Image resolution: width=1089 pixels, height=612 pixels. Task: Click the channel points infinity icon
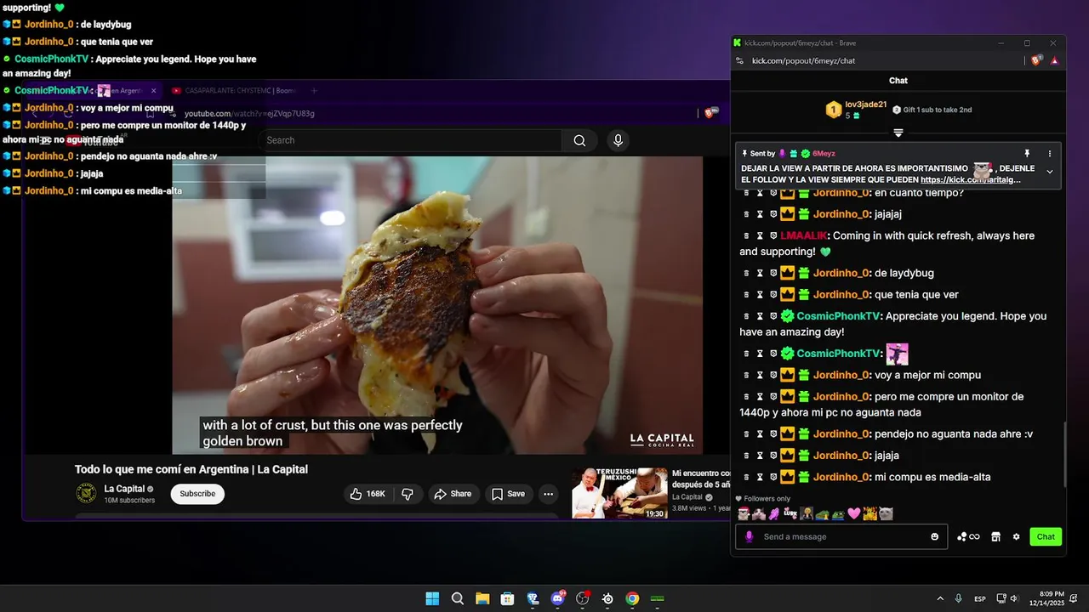coord(968,536)
